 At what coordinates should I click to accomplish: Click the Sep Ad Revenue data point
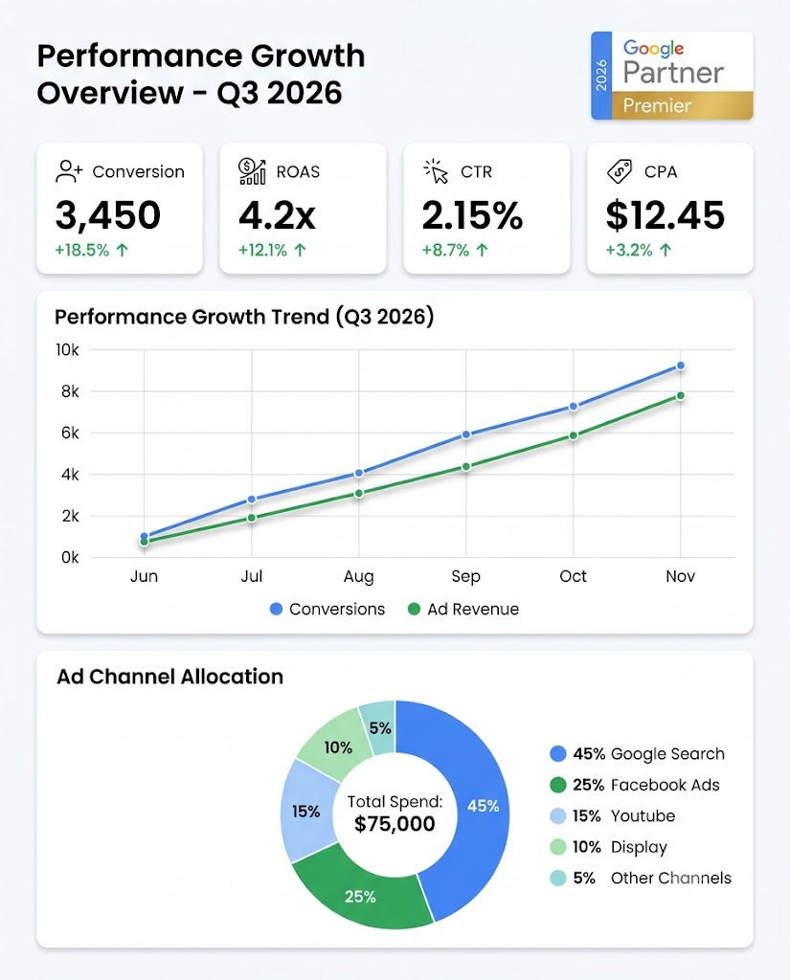(x=466, y=467)
